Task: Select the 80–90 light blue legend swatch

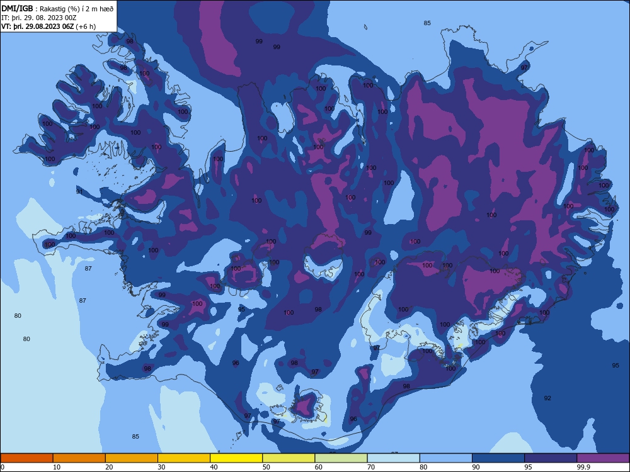Action: click(446, 458)
